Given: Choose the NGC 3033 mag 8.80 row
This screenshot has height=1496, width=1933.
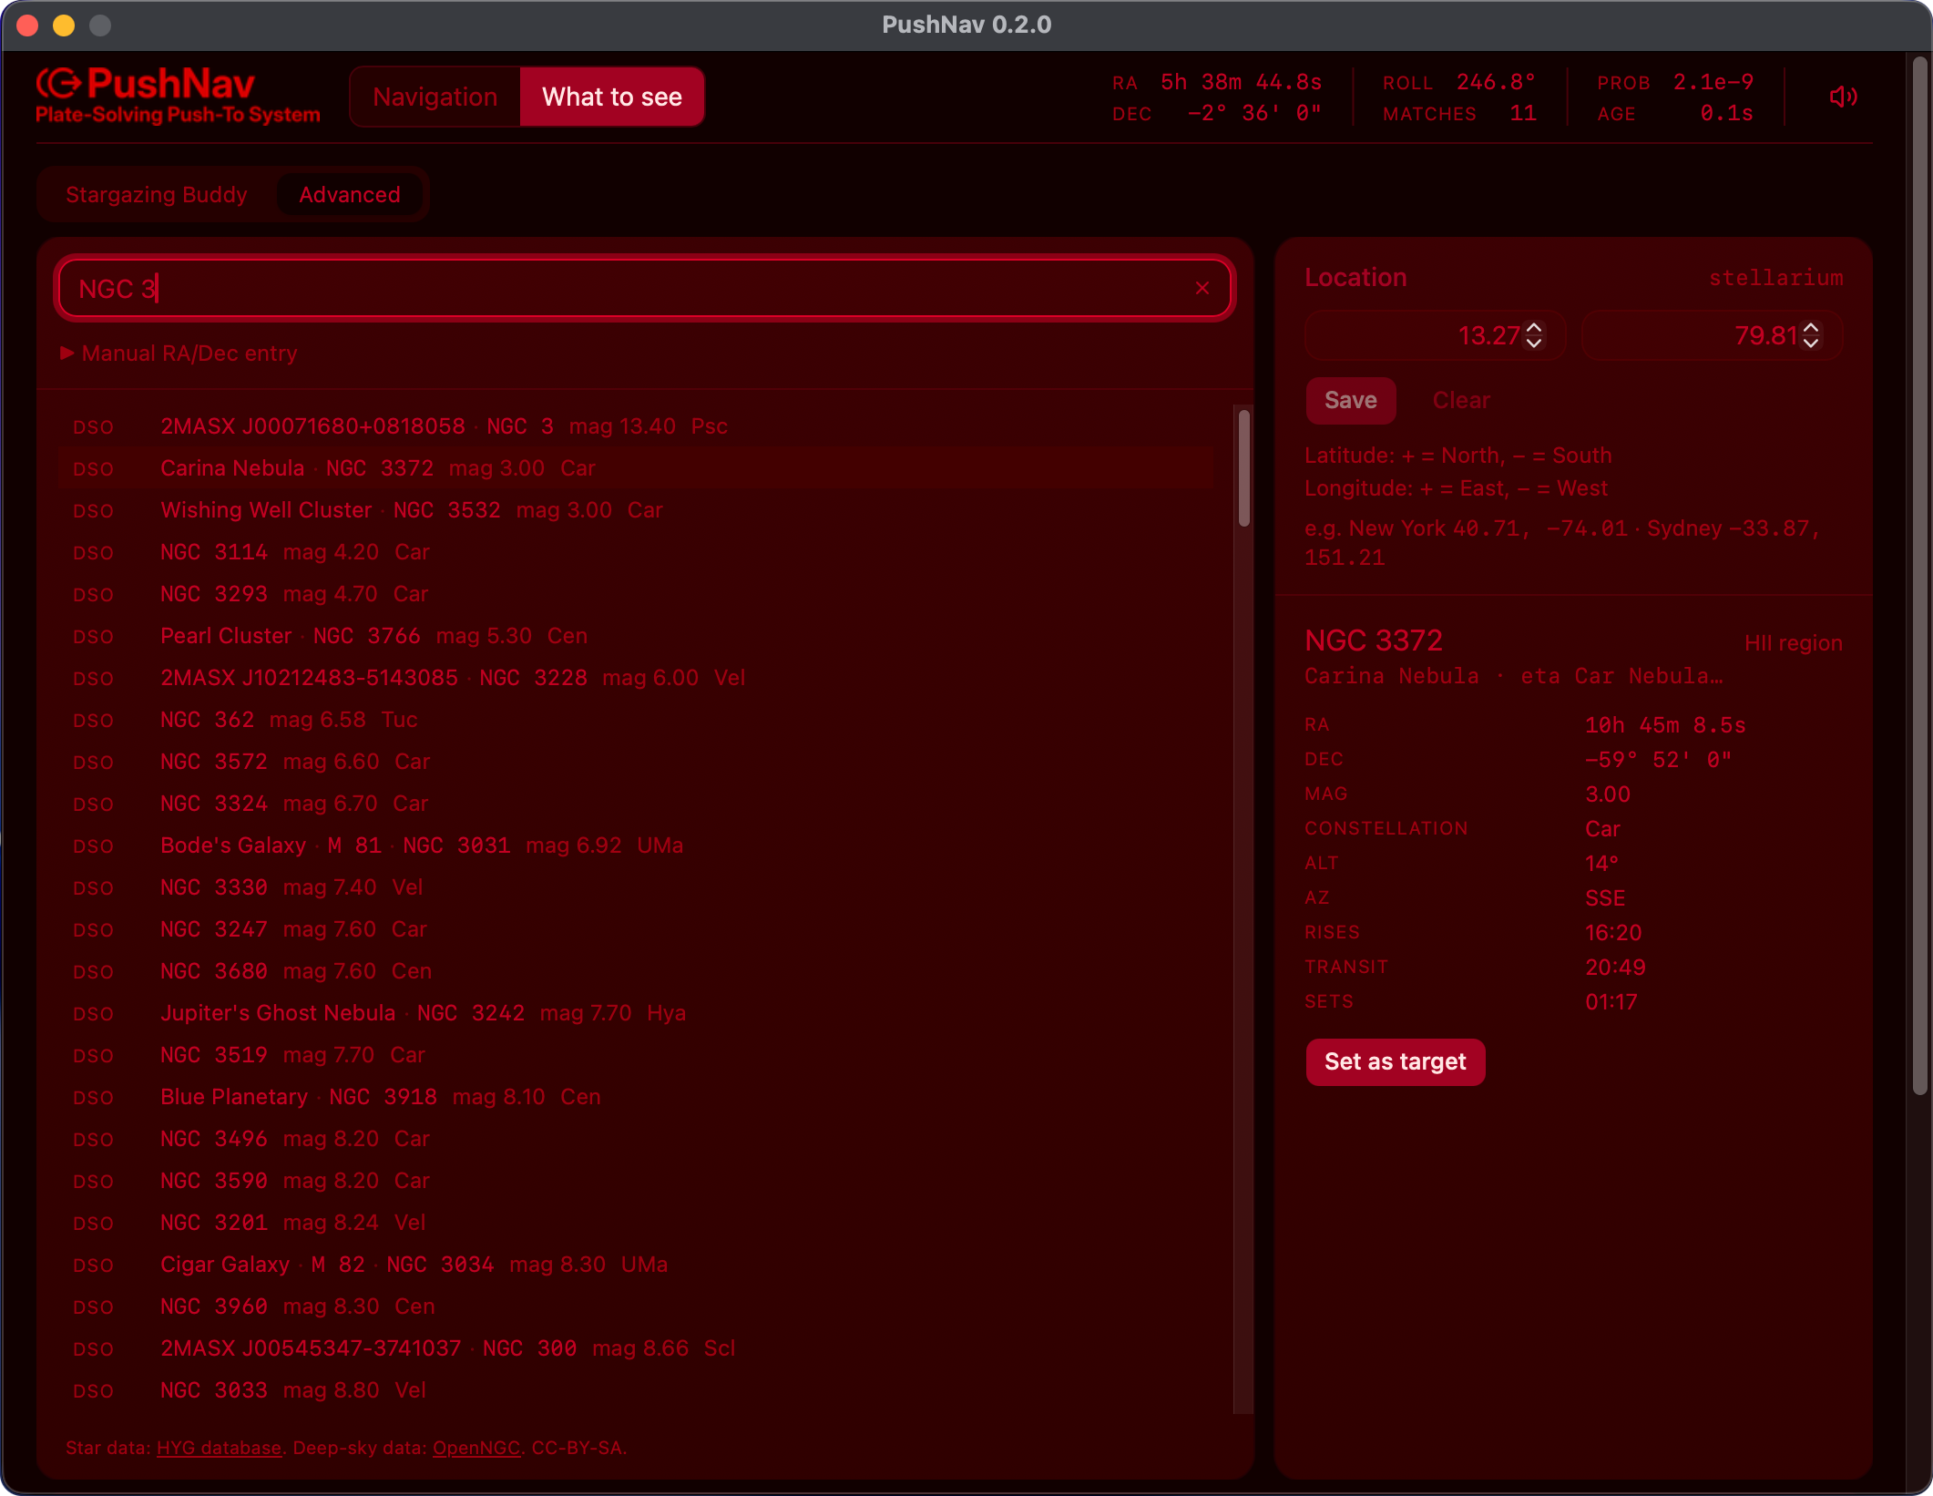Looking at the screenshot, I should (636, 1390).
